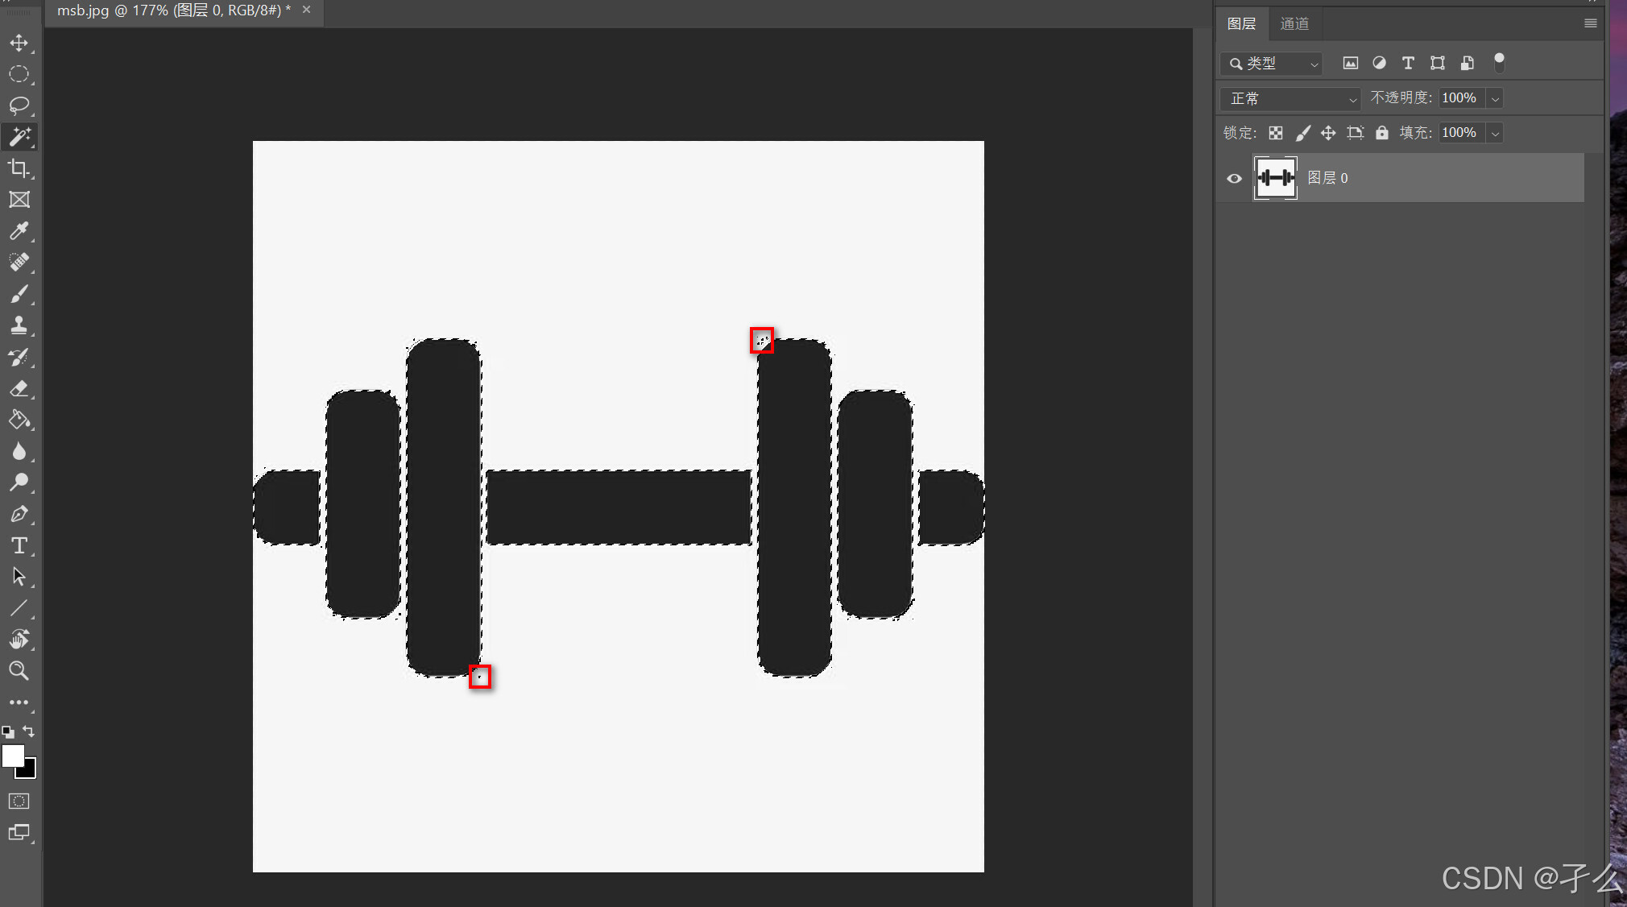Select the Crop tool
1627x907 pixels.
click(19, 168)
